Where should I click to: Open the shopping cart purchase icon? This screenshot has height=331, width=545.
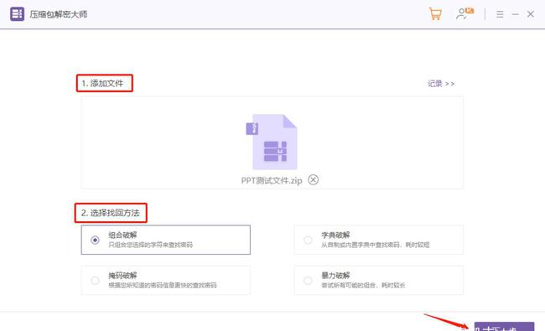435,14
